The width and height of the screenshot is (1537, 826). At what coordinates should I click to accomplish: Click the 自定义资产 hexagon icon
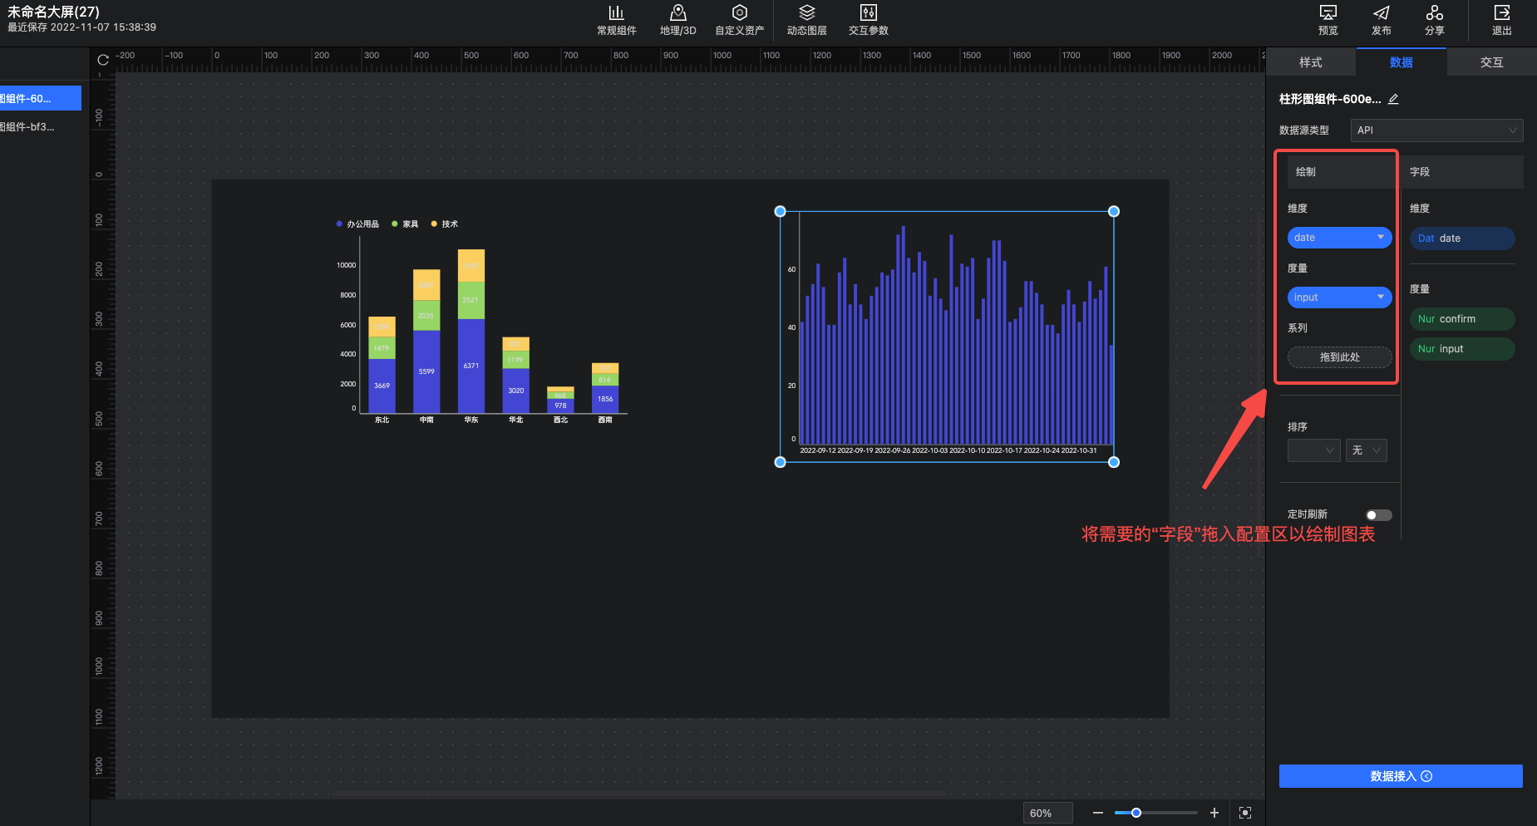tap(739, 13)
